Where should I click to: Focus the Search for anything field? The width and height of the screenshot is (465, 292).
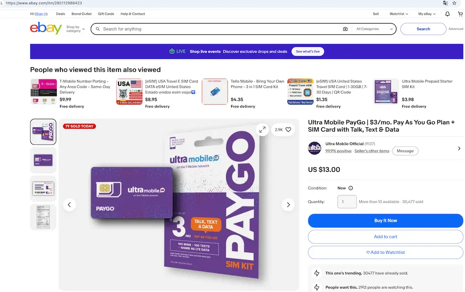point(221,29)
